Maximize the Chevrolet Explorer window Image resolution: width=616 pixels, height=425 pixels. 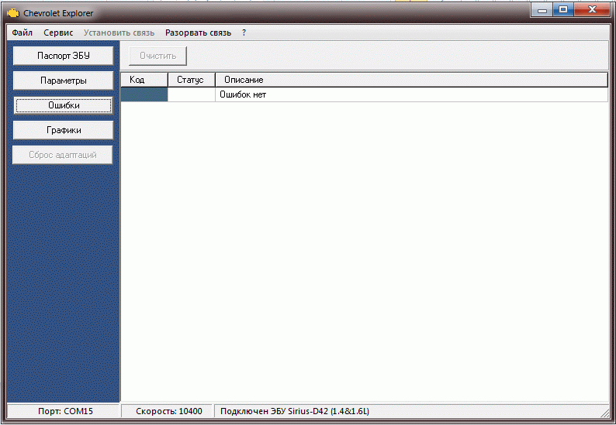[563, 10]
